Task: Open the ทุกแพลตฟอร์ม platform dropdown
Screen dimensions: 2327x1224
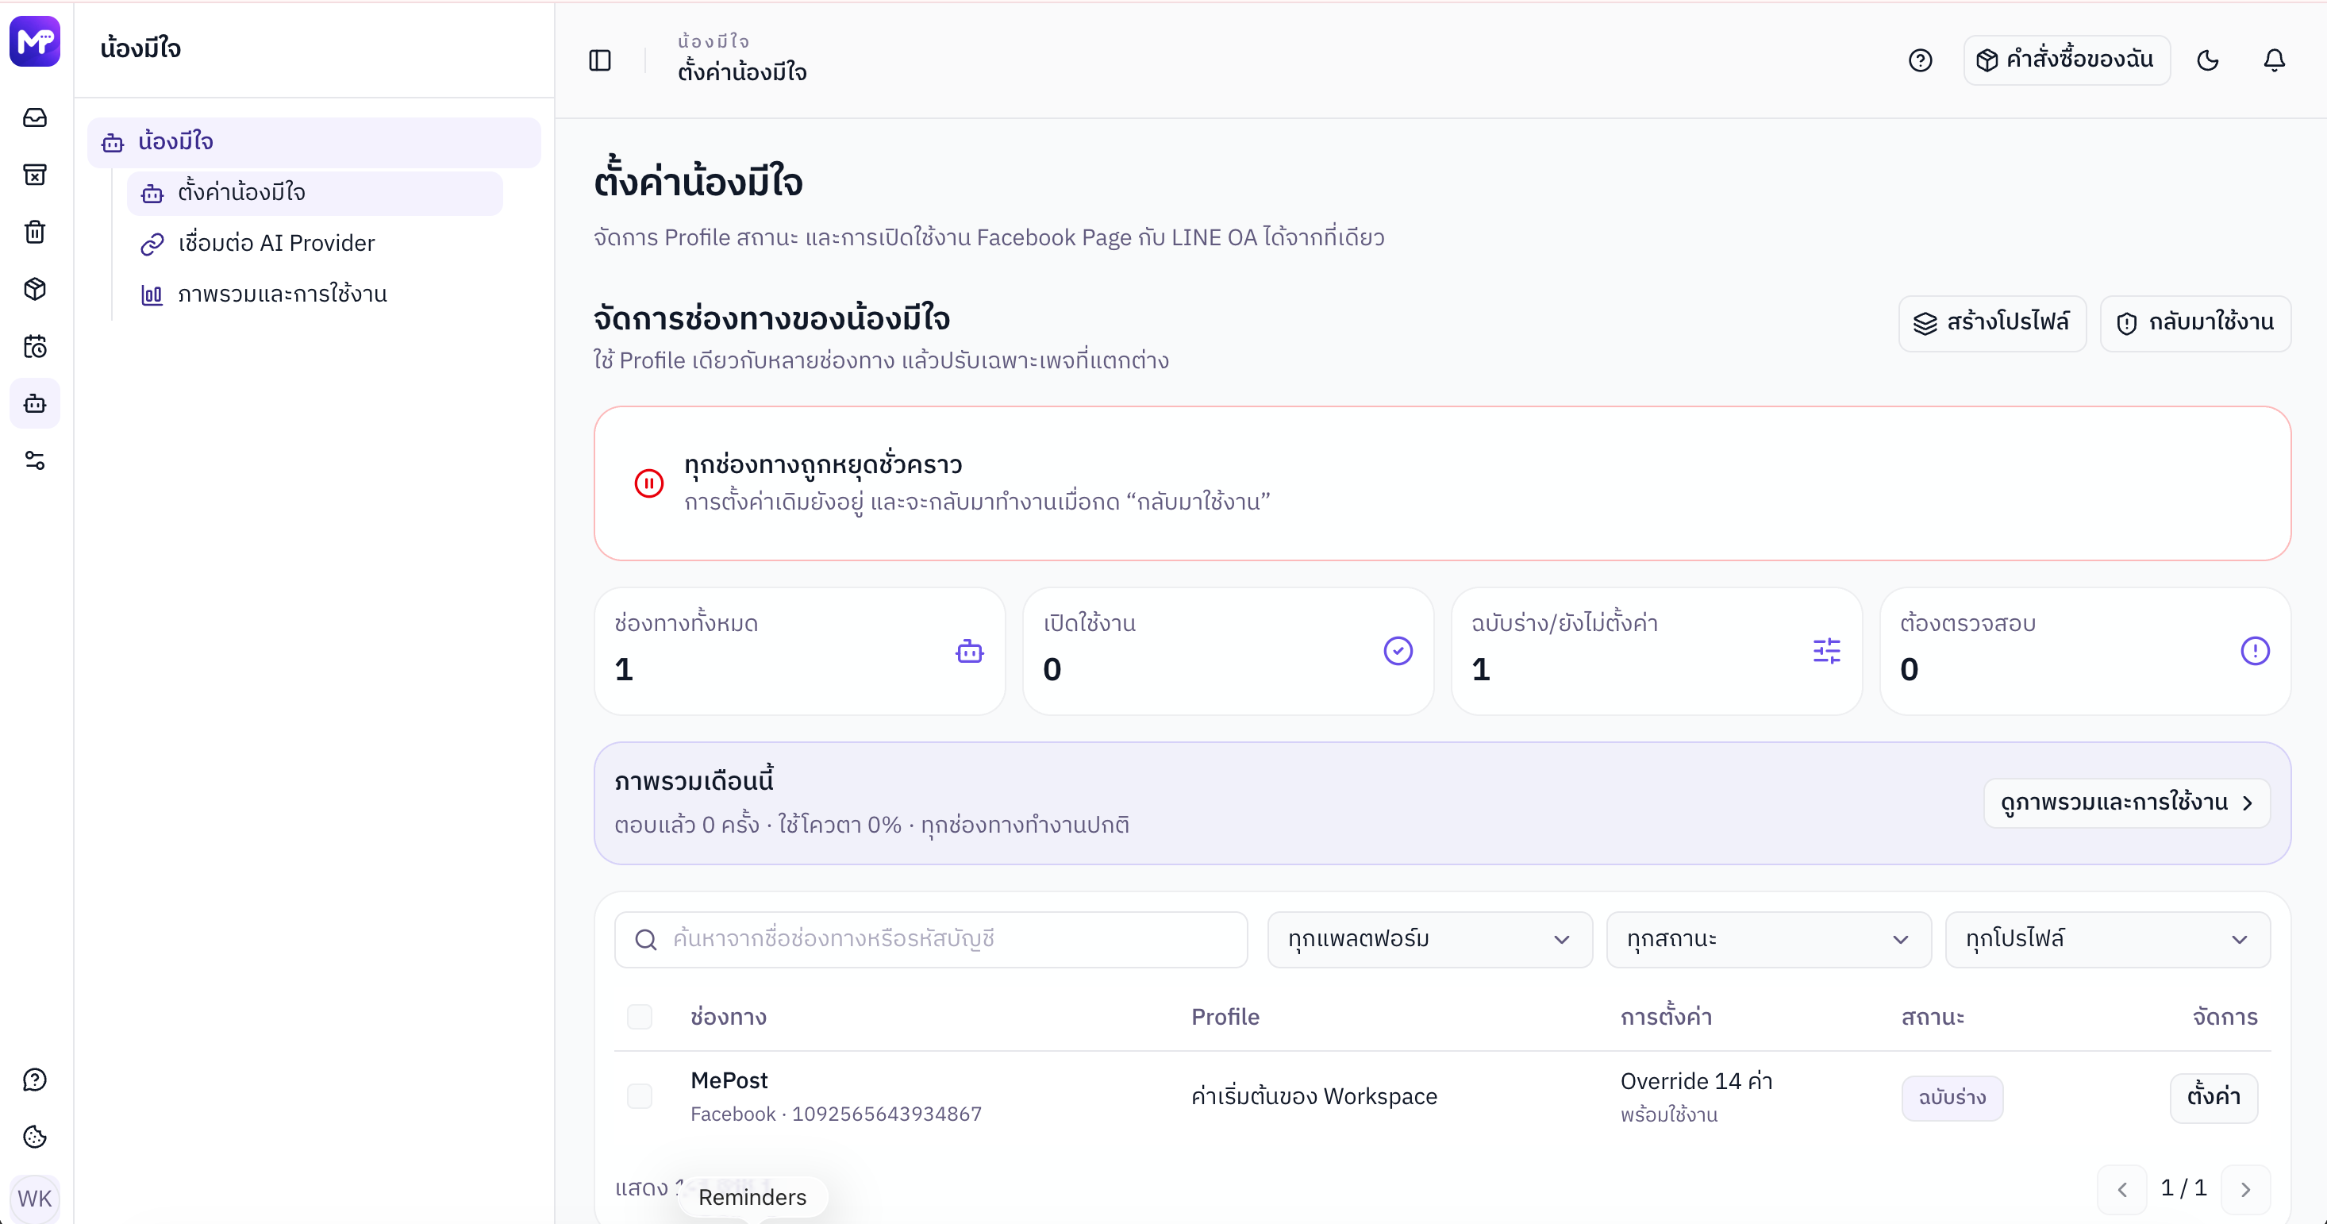Action: click(1429, 940)
